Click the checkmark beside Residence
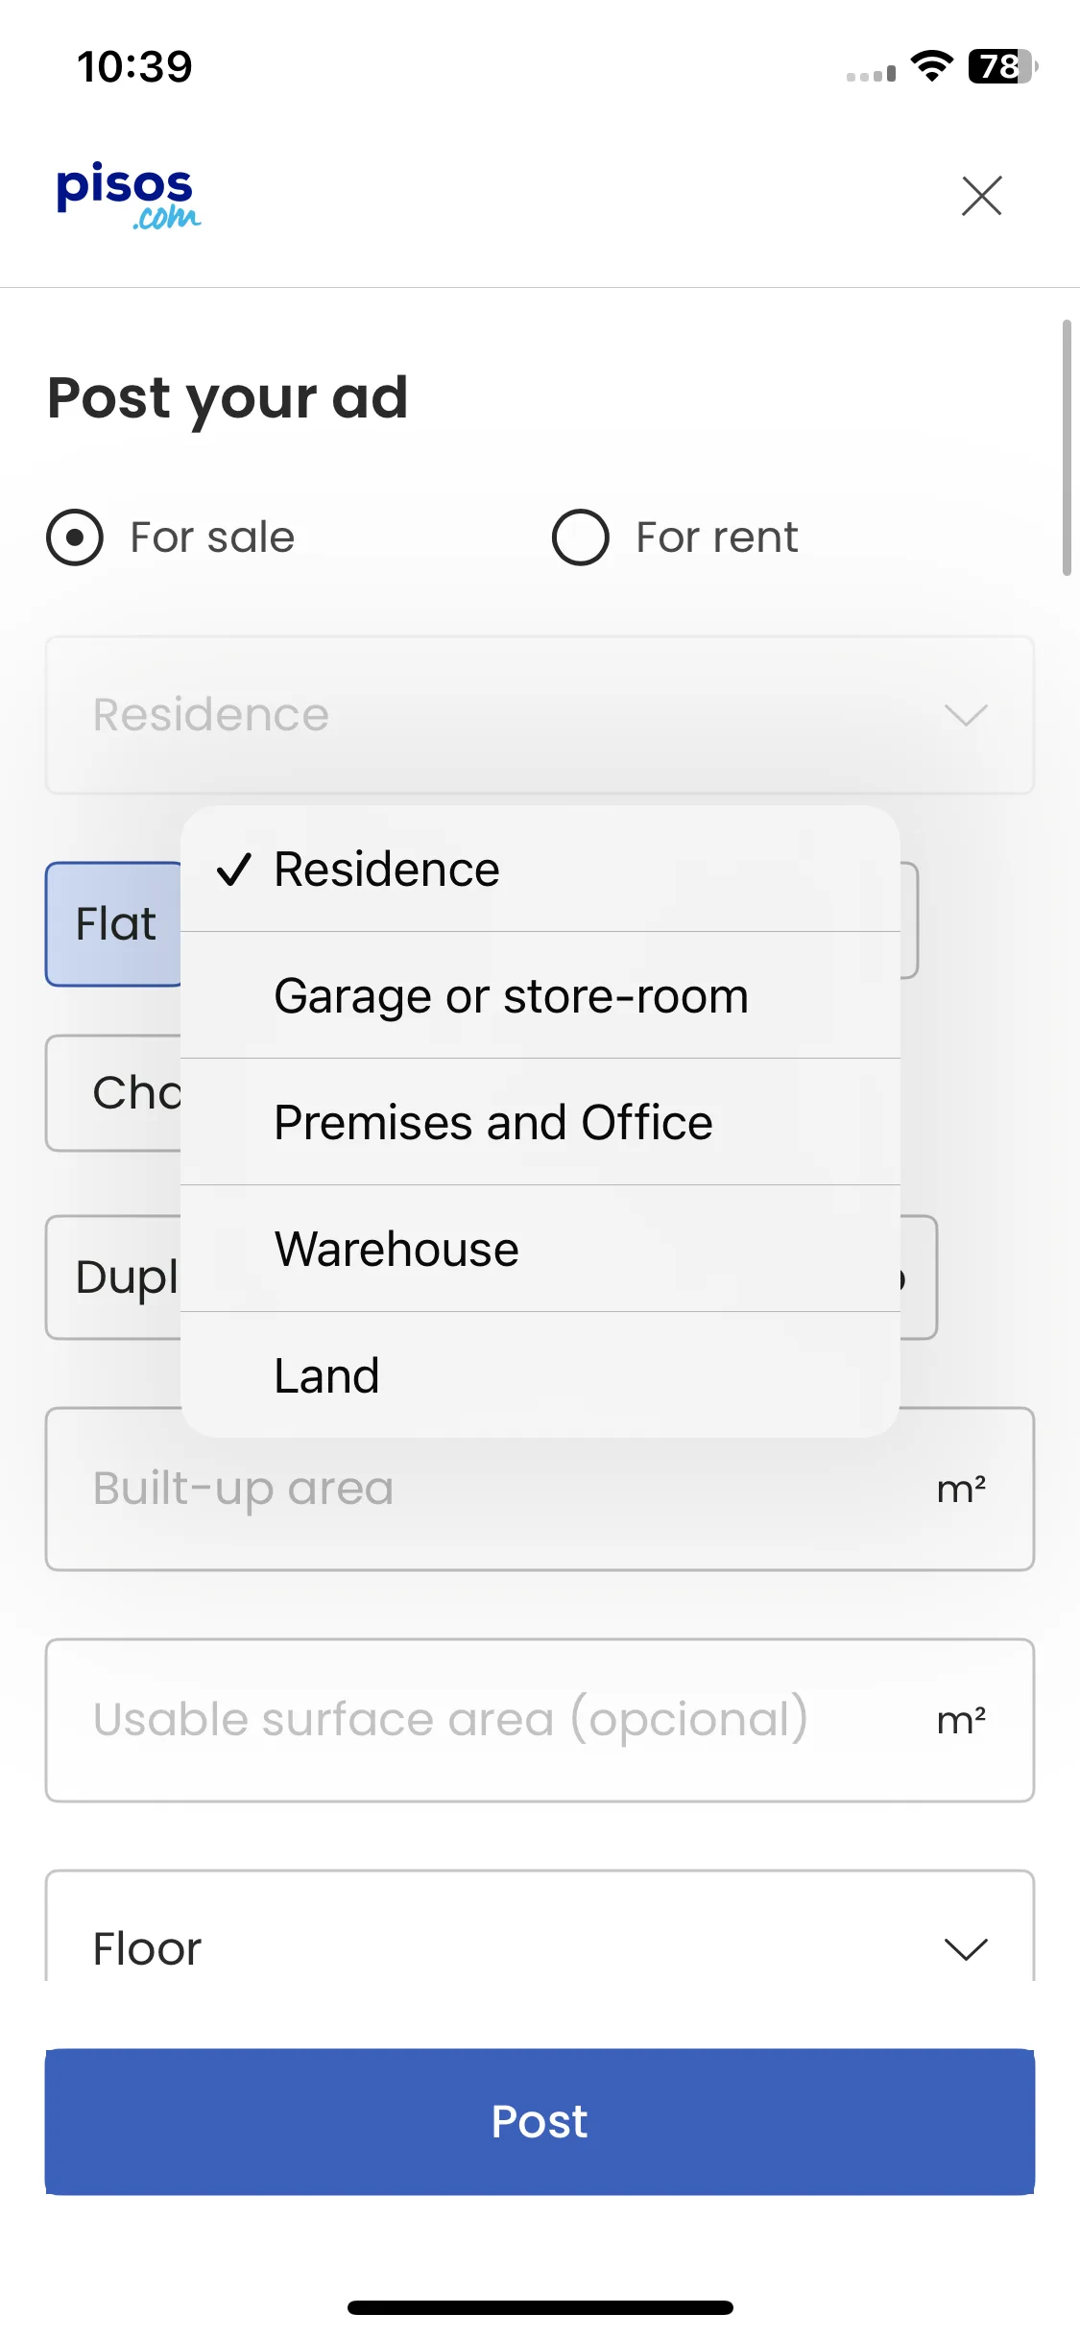1080x2338 pixels. point(234,870)
